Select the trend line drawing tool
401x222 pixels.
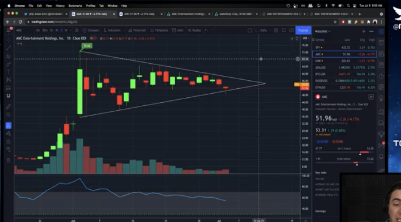[x=9, y=48]
